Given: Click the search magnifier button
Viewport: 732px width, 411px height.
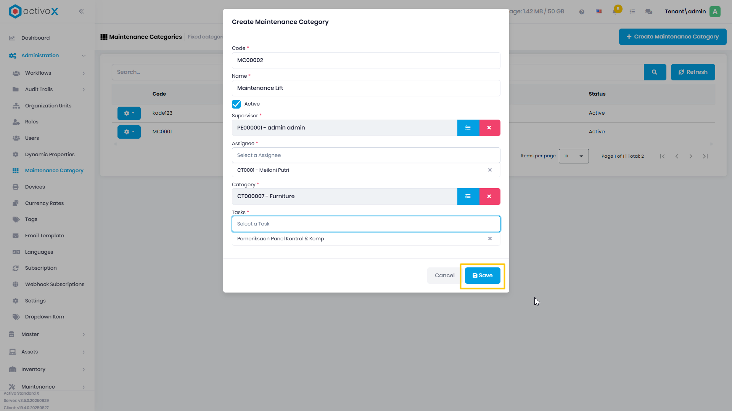Looking at the screenshot, I should [x=655, y=72].
